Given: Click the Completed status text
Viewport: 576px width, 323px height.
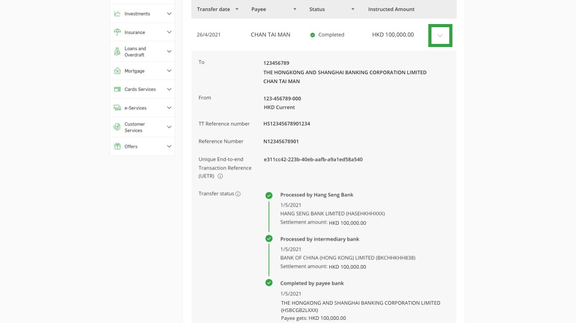Looking at the screenshot, I should tap(331, 35).
